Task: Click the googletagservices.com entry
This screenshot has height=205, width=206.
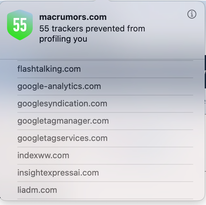Action: point(105,138)
